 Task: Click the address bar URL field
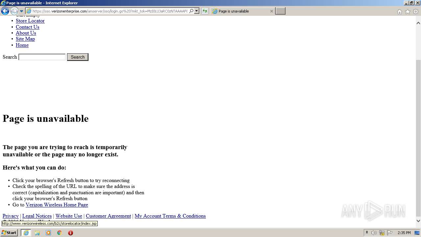pos(110,11)
